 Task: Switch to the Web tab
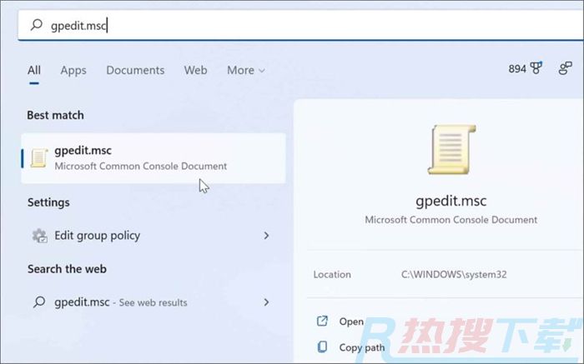(195, 70)
